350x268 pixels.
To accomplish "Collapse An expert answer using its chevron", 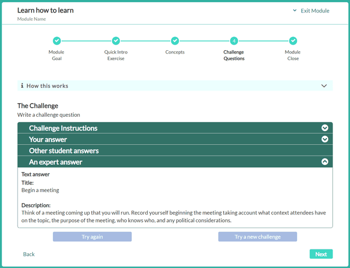I will click(325, 162).
